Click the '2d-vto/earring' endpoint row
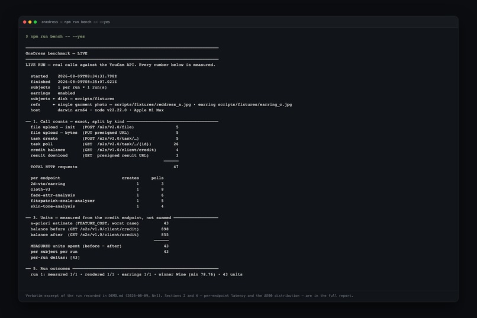The height and width of the screenshot is (318, 477). [97, 184]
